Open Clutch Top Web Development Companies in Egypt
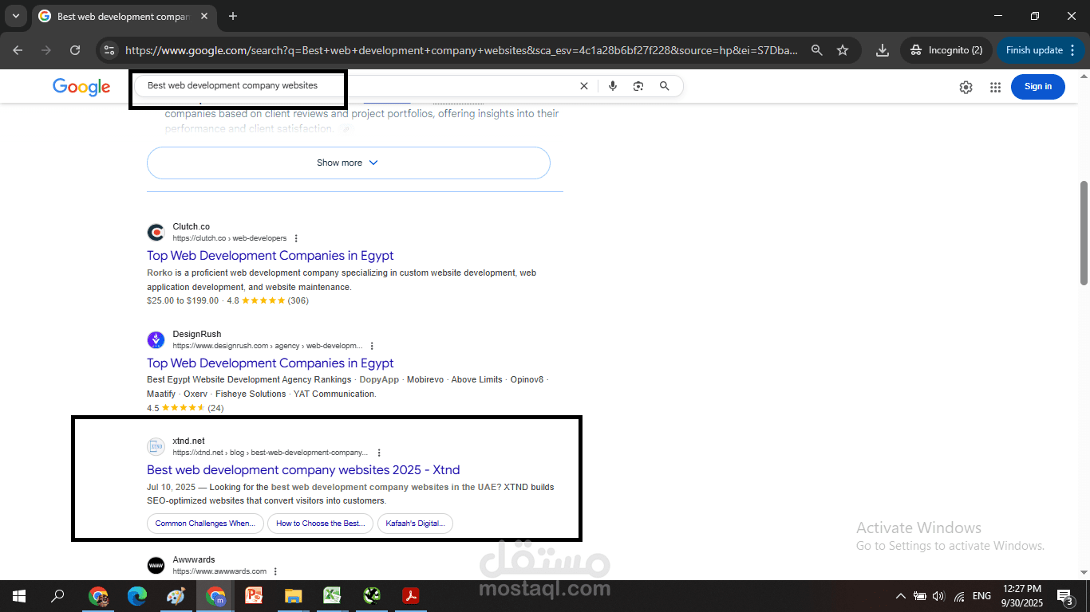Screen dimensions: 1090x612 pos(271,256)
